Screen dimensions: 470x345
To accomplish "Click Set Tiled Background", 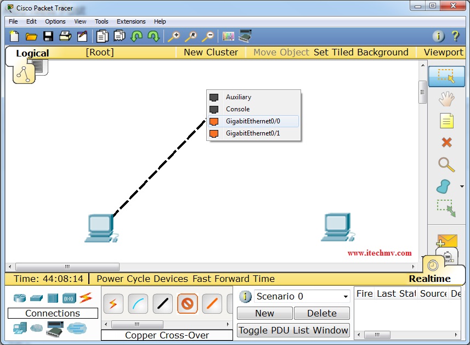I will pyautogui.click(x=361, y=52).
